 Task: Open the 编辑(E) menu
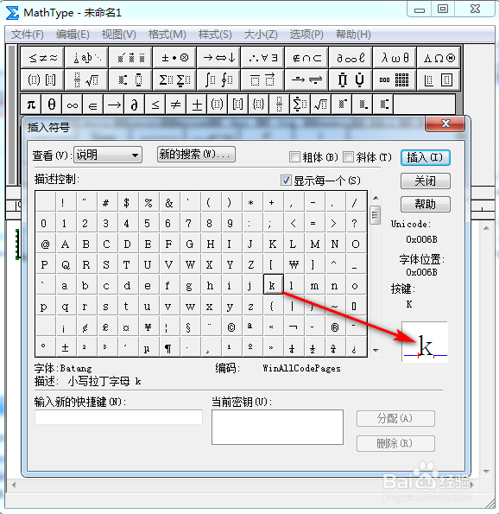[73, 35]
